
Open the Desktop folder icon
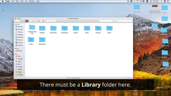click(42, 28)
